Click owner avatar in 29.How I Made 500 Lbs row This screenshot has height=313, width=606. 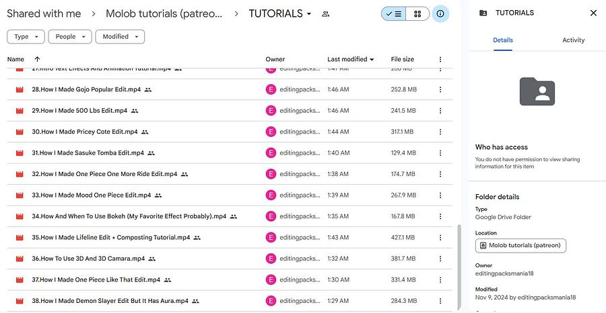(x=271, y=111)
